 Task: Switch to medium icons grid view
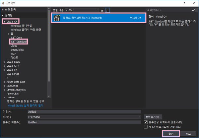point(102,10)
